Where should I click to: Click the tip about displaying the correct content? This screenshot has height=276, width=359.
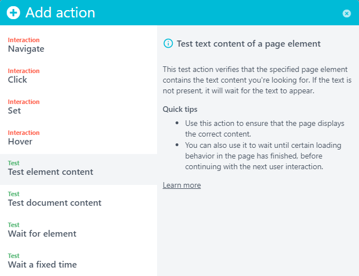pyautogui.click(x=264, y=128)
